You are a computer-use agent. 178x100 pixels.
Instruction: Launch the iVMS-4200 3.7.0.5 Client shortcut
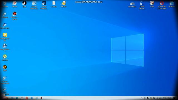tap(162, 5)
